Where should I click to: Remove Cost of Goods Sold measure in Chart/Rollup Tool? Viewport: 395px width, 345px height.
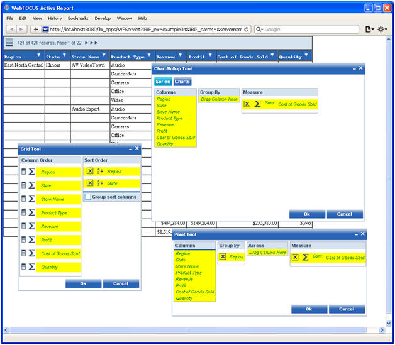[247, 104]
